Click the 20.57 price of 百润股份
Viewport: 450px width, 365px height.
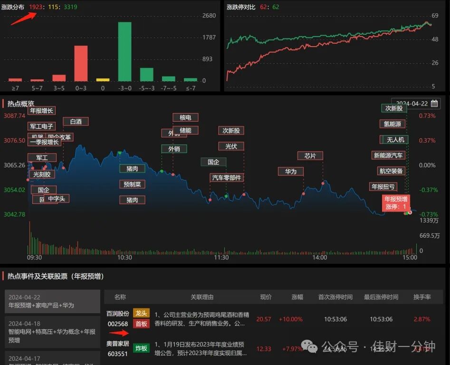pyautogui.click(x=263, y=319)
